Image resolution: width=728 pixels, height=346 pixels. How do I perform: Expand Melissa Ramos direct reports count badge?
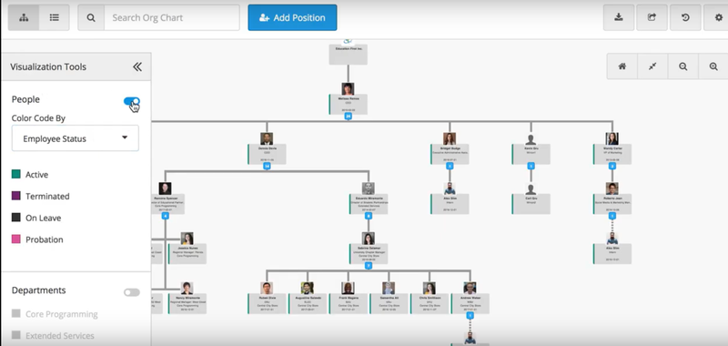[348, 117]
